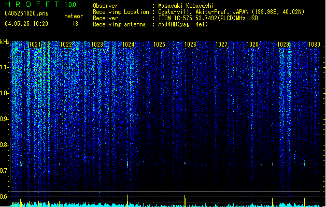Click the 0.7 kHz axis label
326x207 pixels.
4,171
